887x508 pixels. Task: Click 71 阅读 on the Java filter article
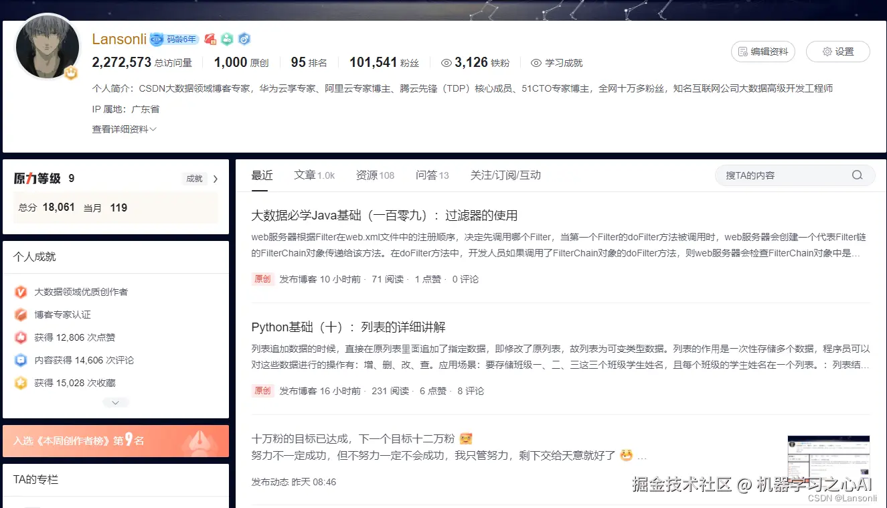(388, 279)
